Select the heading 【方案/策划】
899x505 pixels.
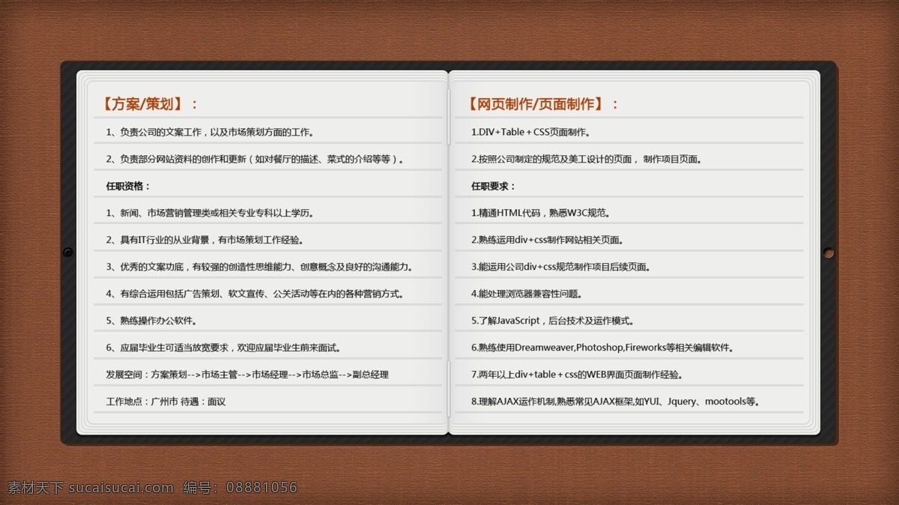[149, 104]
